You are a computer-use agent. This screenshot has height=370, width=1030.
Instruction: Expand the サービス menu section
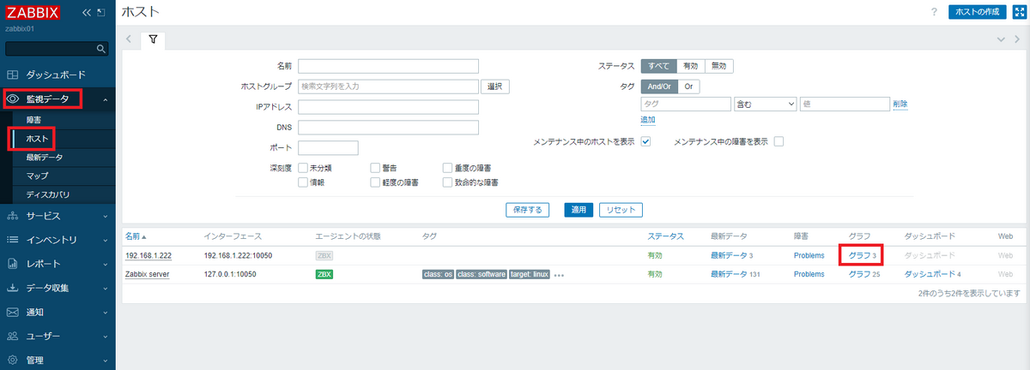tap(58, 216)
